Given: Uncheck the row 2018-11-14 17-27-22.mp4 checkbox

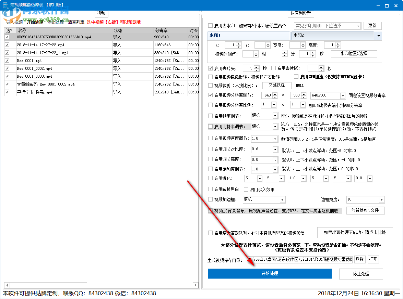Looking at the screenshot, I should [x=7, y=45].
